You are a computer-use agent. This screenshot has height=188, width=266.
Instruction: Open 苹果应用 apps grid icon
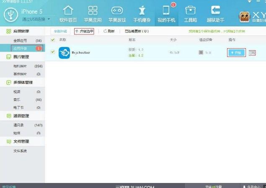(93, 10)
